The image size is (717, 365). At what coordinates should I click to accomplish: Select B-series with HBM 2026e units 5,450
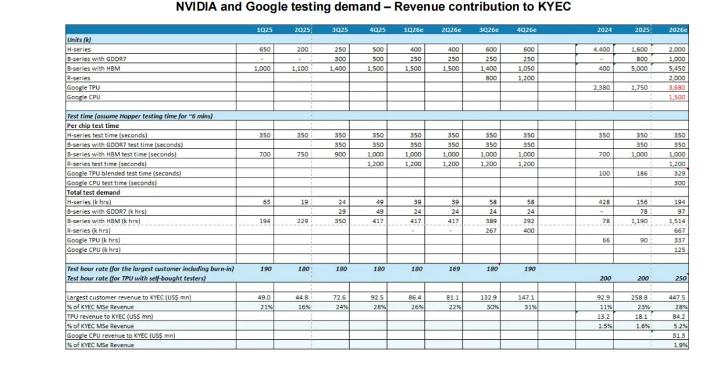pos(677,68)
